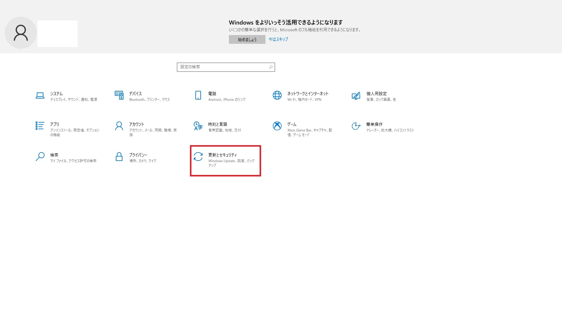Open the 簡単操作 accessibility icon
The image size is (562, 314).
point(356,126)
